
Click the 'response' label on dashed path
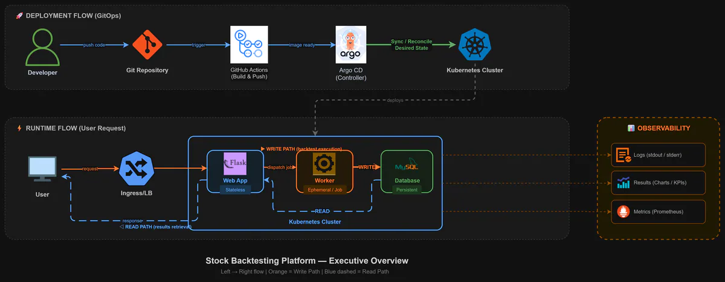[x=133, y=221]
